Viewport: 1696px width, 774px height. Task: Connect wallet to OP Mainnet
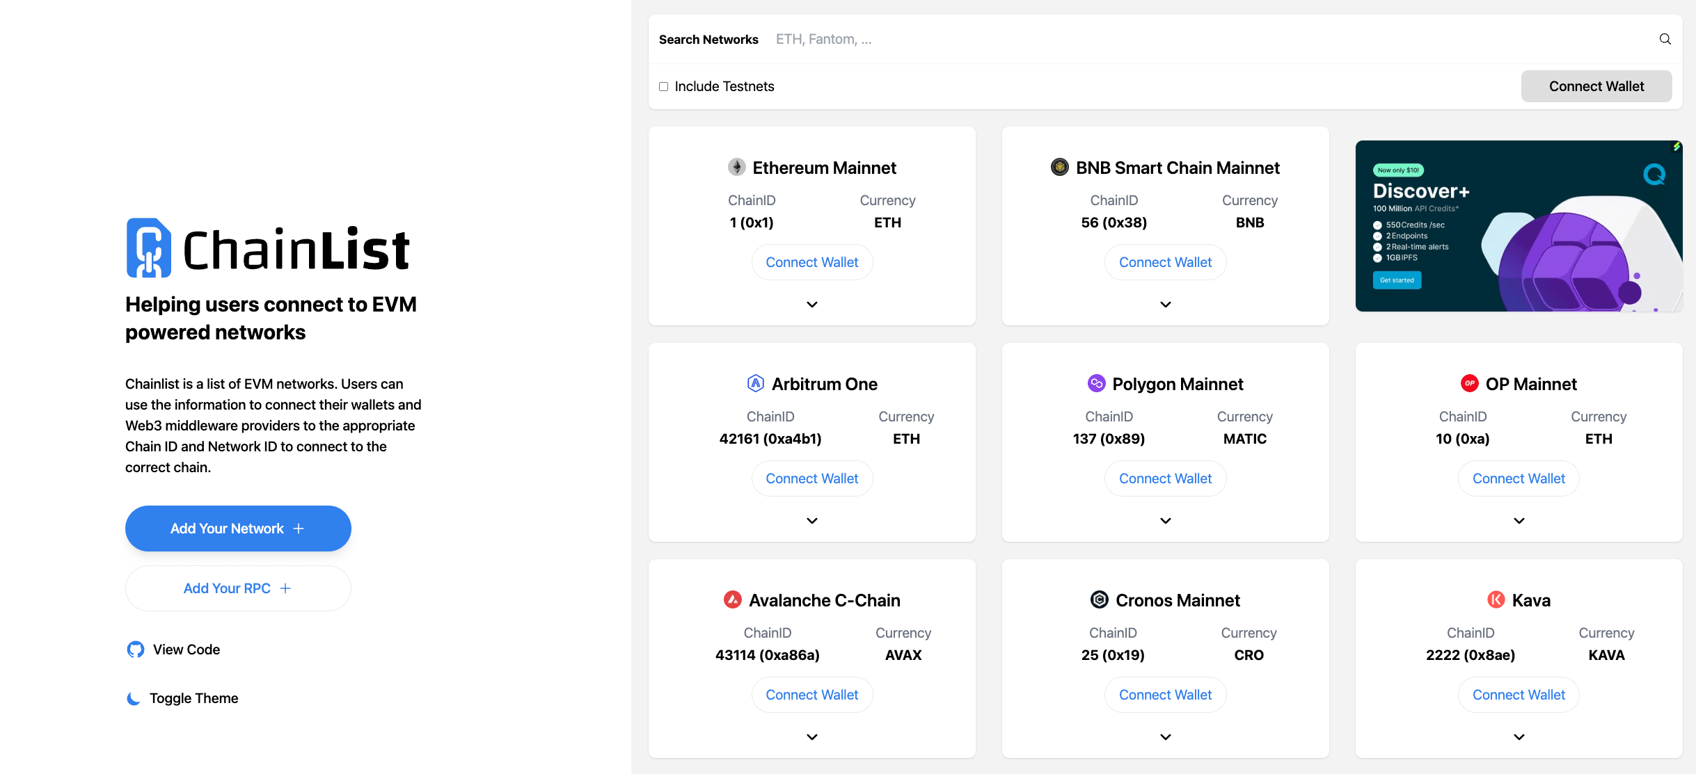[1519, 478]
